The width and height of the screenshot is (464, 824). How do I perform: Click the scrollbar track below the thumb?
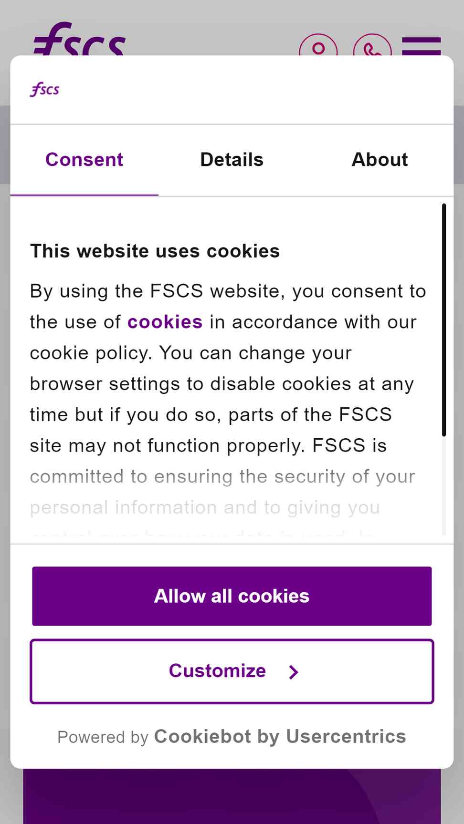(x=444, y=485)
